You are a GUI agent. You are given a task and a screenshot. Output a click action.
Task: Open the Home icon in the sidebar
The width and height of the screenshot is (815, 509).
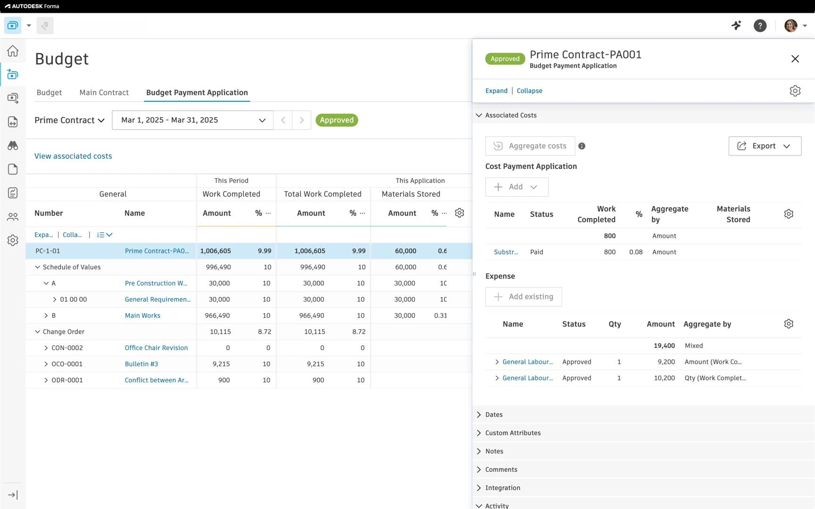click(13, 51)
